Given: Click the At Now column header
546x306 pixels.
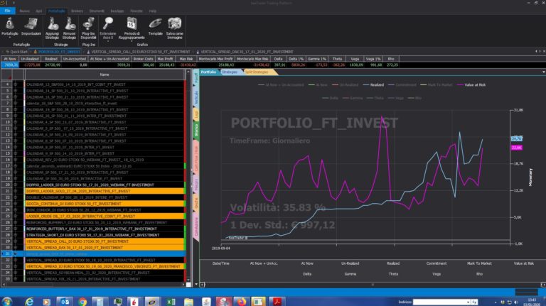Looking at the screenshot, I should (10, 59).
